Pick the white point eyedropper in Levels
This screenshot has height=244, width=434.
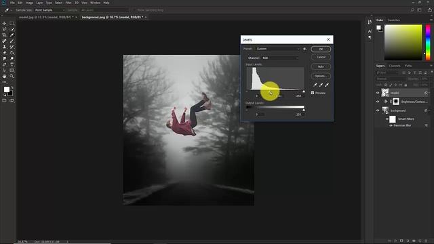[x=327, y=85]
